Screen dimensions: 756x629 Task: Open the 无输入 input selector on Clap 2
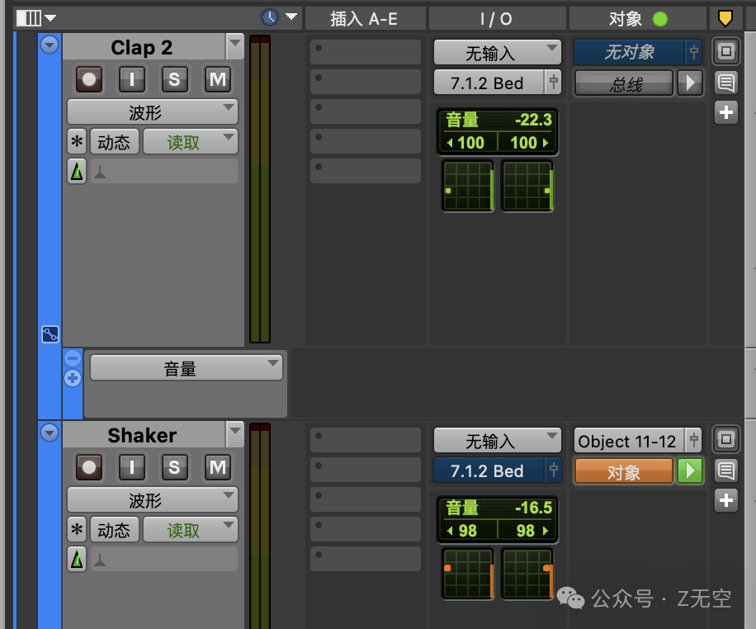pos(497,53)
